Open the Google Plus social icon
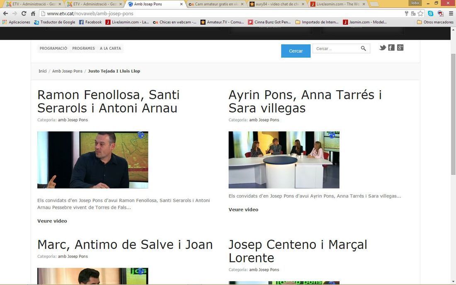Image resolution: width=456 pixels, height=285 pixels. 400,48
